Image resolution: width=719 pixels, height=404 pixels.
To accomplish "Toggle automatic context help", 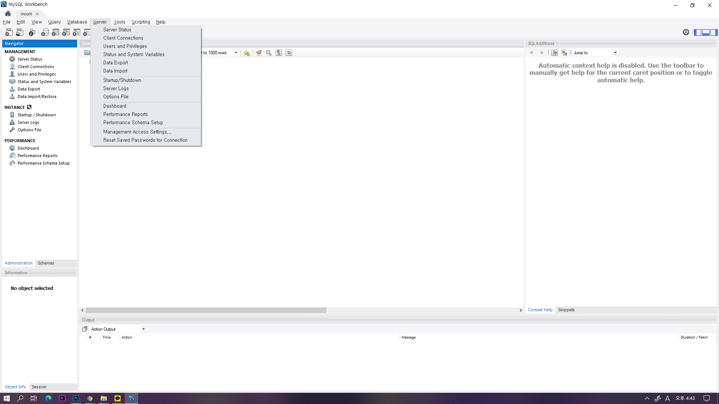I will (564, 53).
